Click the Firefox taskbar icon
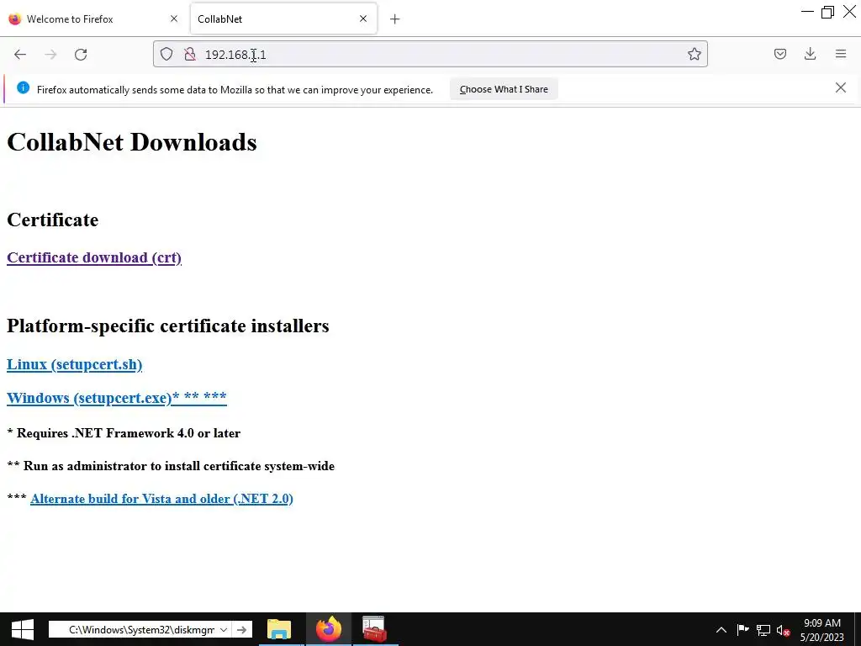This screenshot has height=646, width=861. point(329,629)
